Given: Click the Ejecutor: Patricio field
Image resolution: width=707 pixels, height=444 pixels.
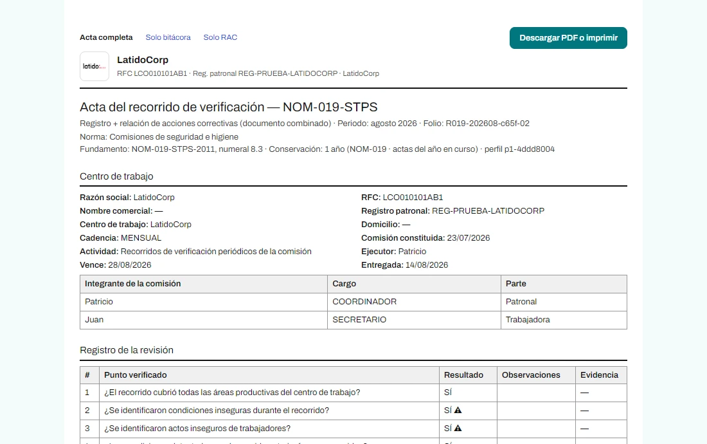Looking at the screenshot, I should coord(393,252).
